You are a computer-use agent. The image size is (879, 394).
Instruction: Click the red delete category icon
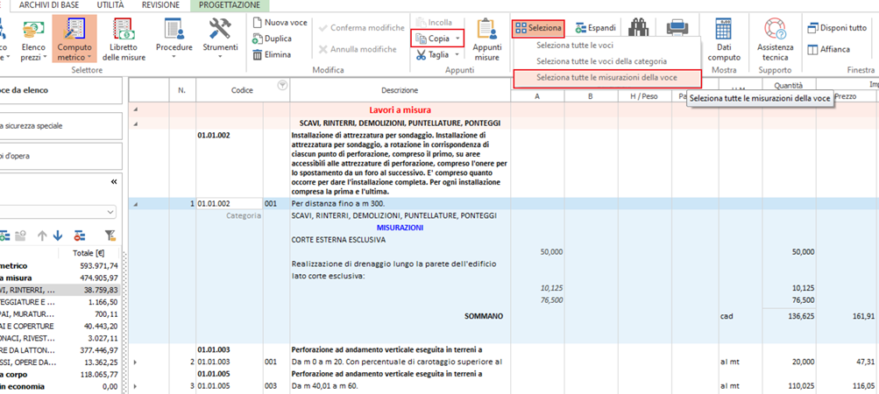(x=80, y=236)
